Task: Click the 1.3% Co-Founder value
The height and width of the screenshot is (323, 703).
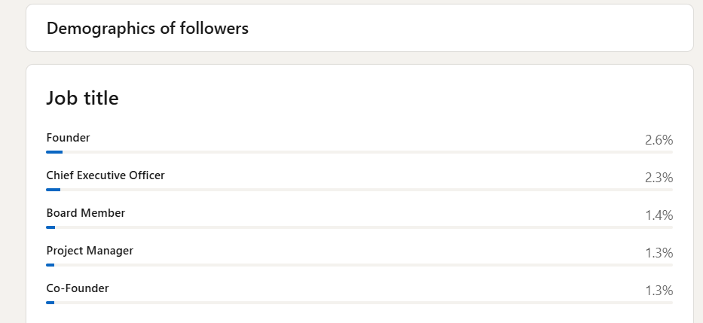Action: tap(658, 291)
